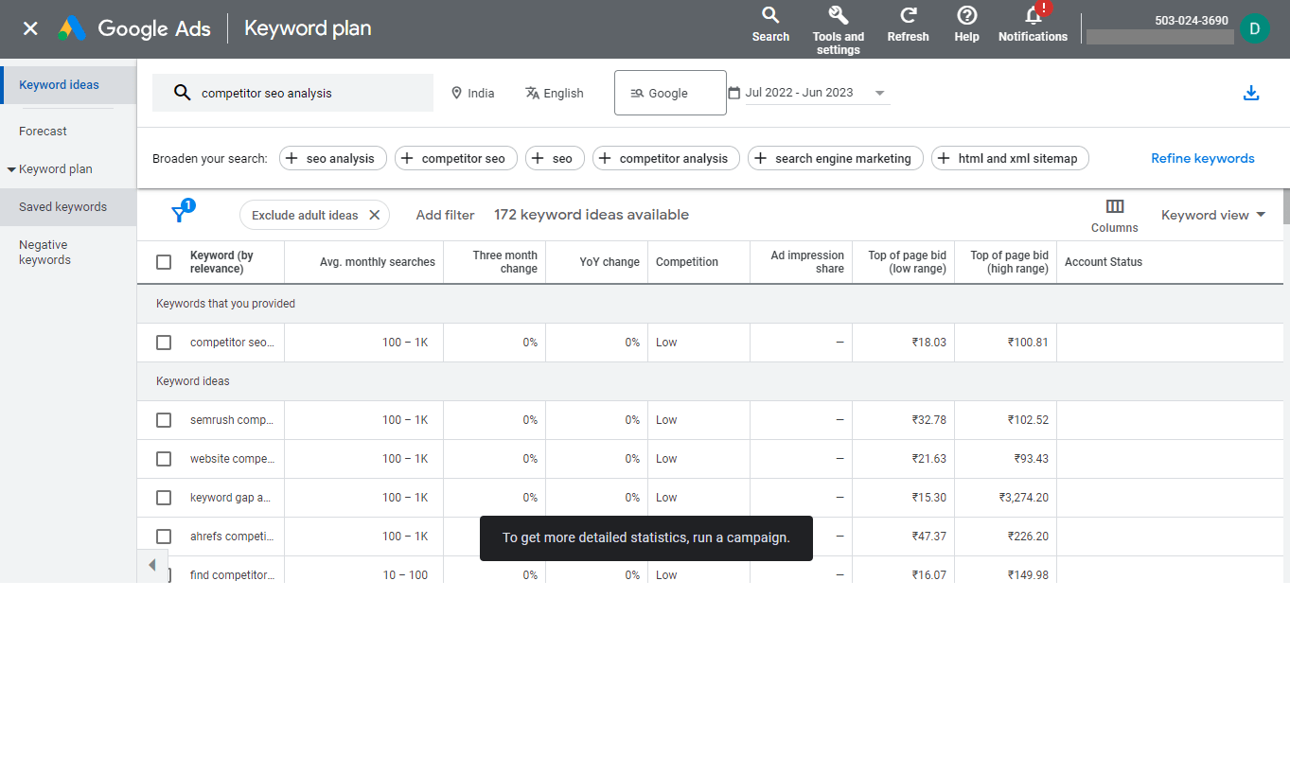Image resolution: width=1290 pixels, height=757 pixels.
Task: Click the filter funnel icon
Action: click(178, 215)
